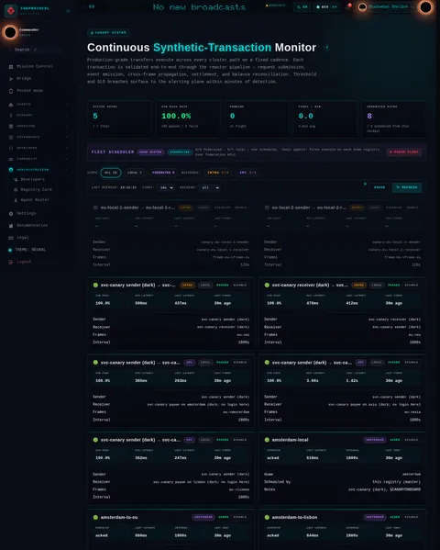Image resolution: width=440 pixels, height=550 pixels.
Task: Expand the Agents section chevron
Action: 67,104
